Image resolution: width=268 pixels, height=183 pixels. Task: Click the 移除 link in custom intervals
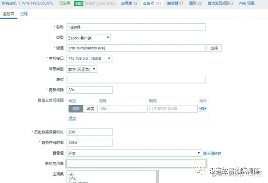[203, 109]
